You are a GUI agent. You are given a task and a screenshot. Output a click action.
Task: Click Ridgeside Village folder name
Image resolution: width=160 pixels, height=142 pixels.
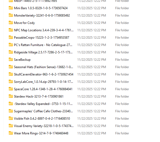[x=43, y=52]
